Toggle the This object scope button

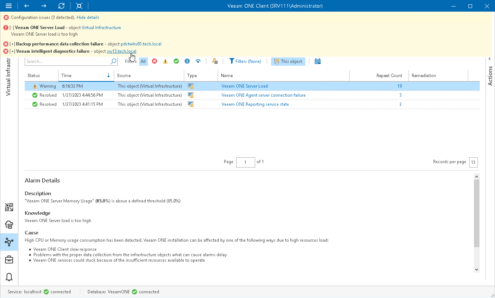(x=288, y=61)
